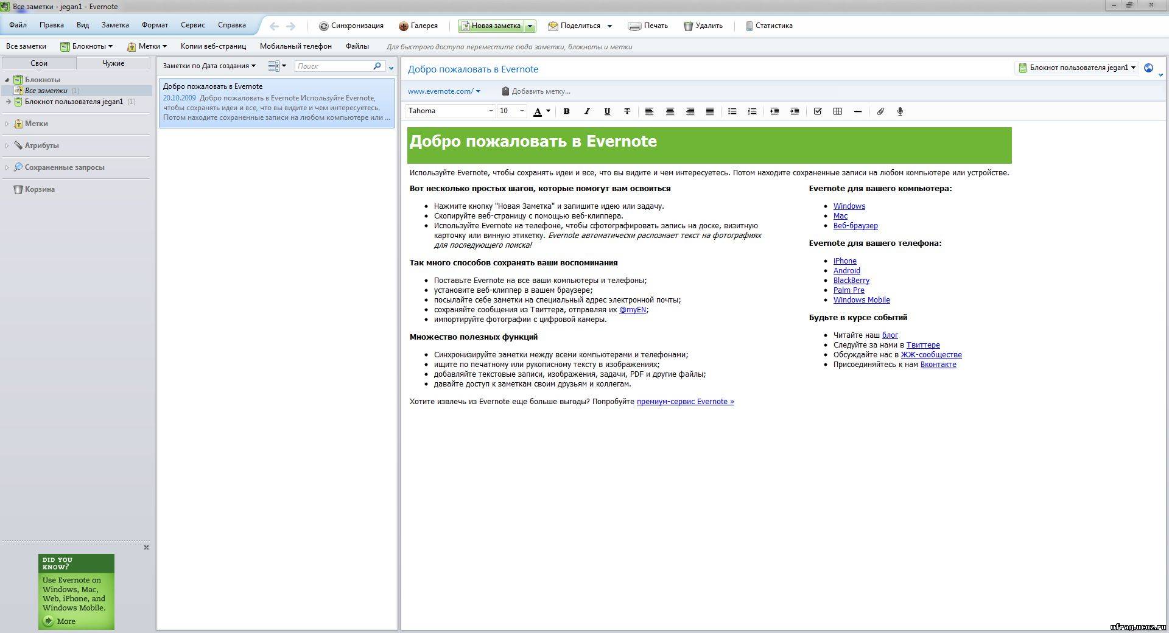Toggle underline formatting
Viewport: 1169px width, 633px height.
pyautogui.click(x=606, y=111)
